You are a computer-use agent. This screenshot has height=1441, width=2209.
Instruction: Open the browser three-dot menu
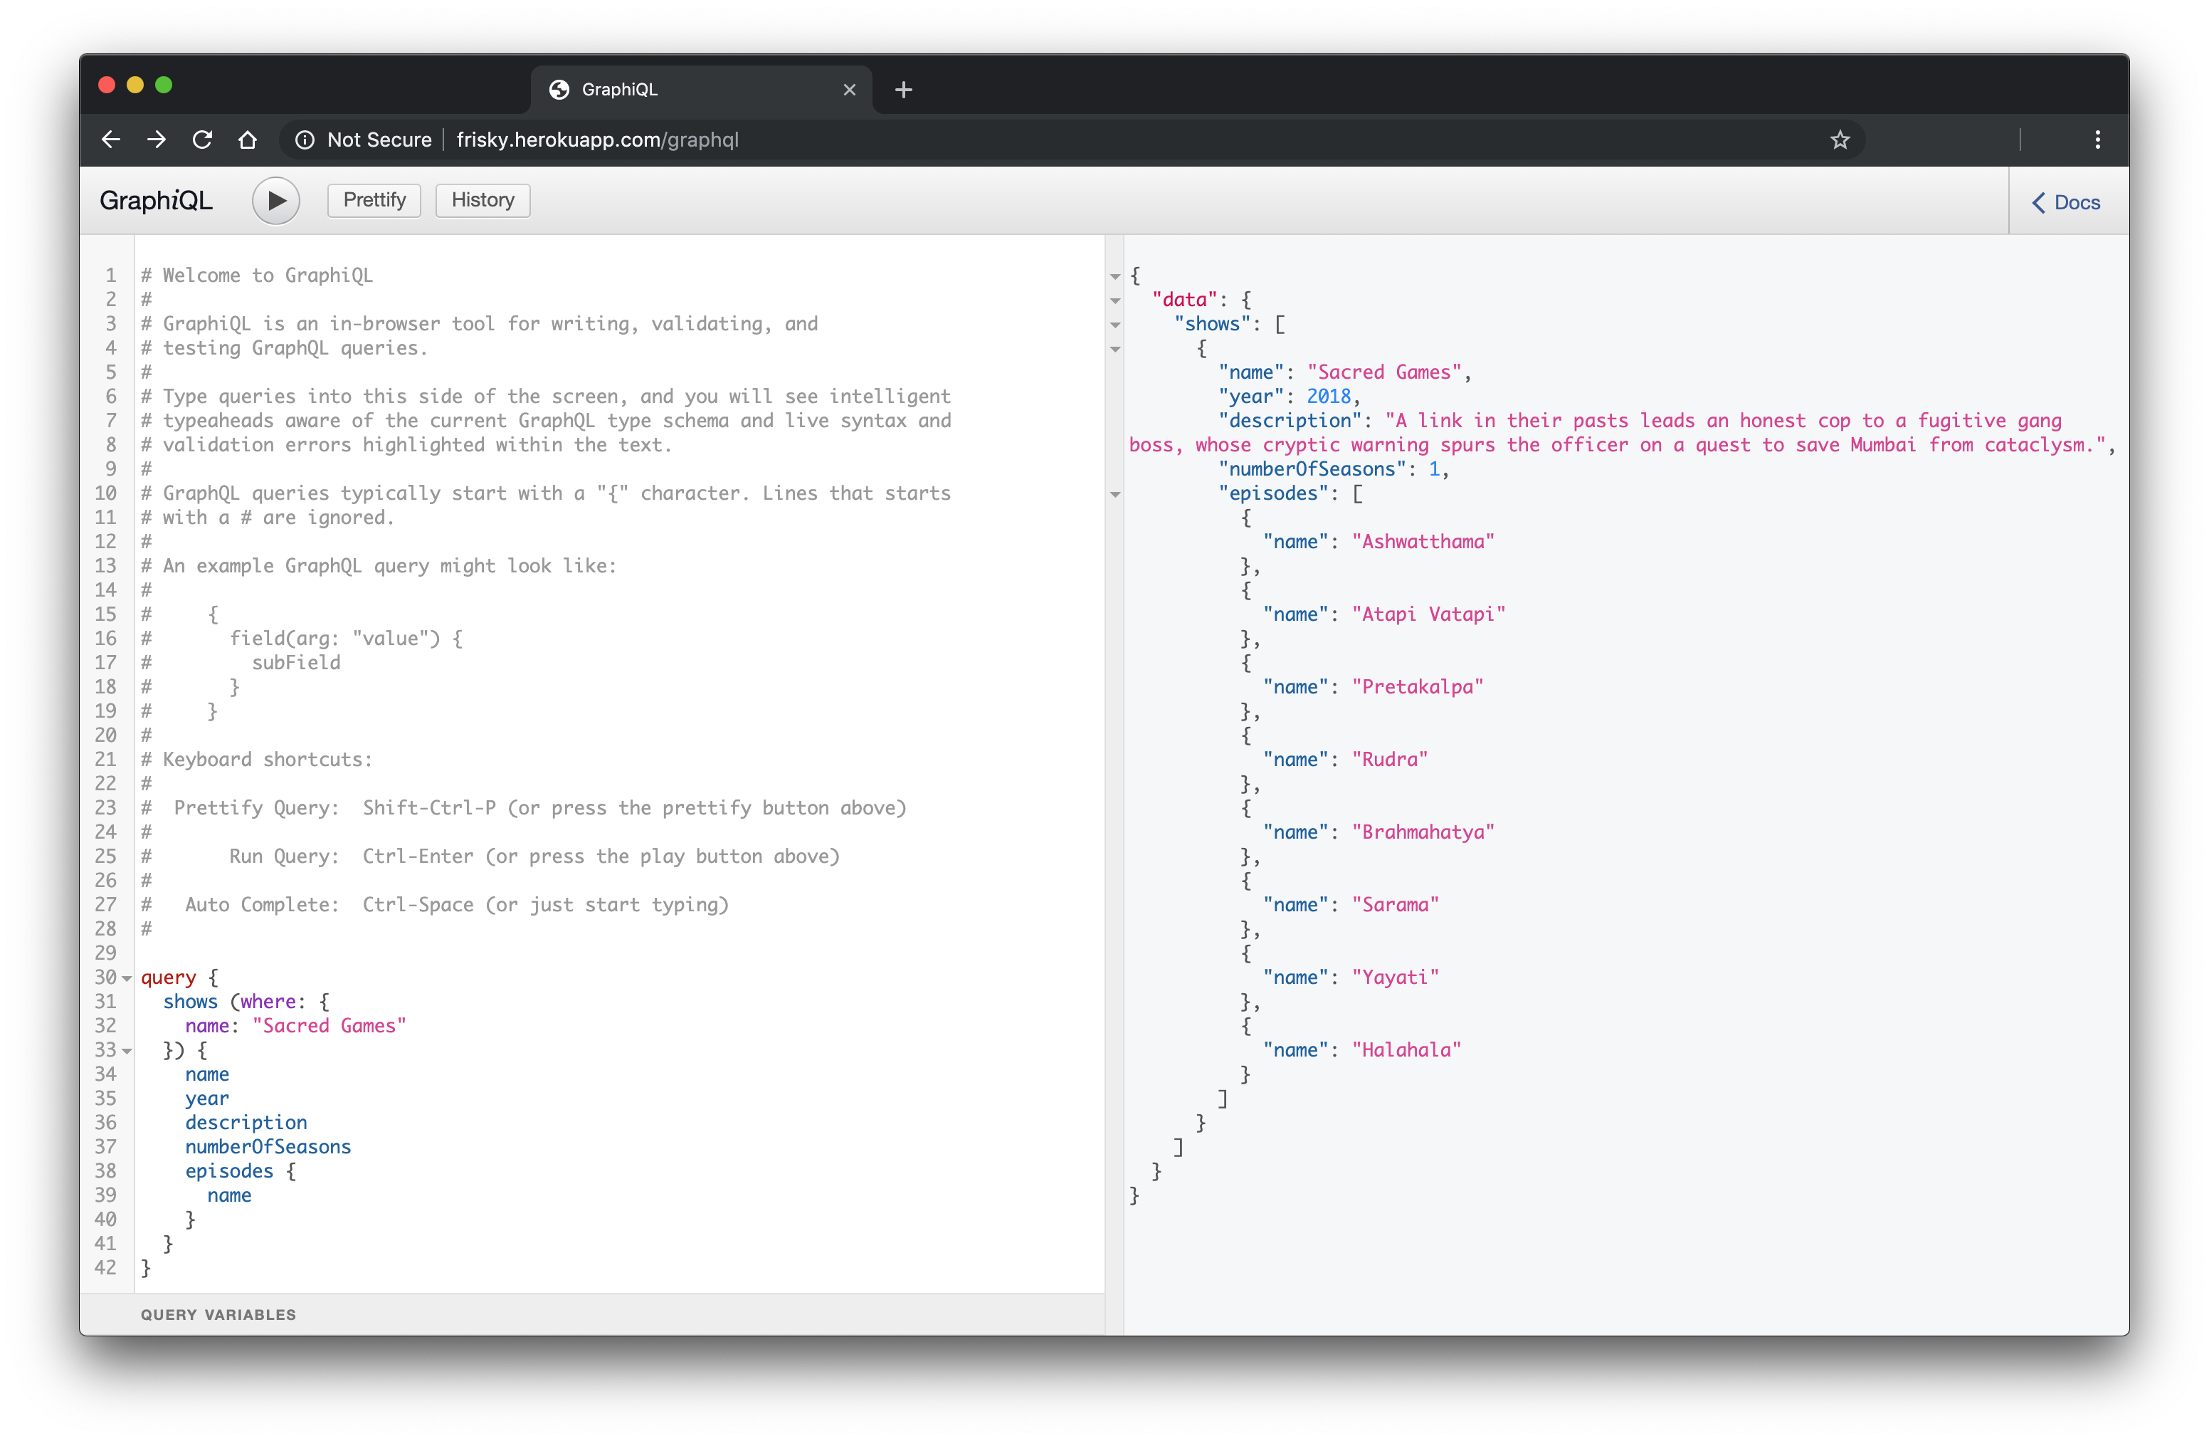click(2097, 140)
